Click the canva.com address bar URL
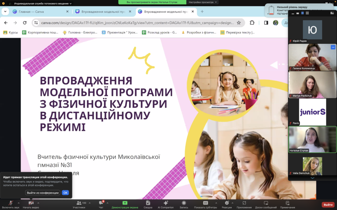The height and width of the screenshot is (210, 337). click(x=137, y=23)
